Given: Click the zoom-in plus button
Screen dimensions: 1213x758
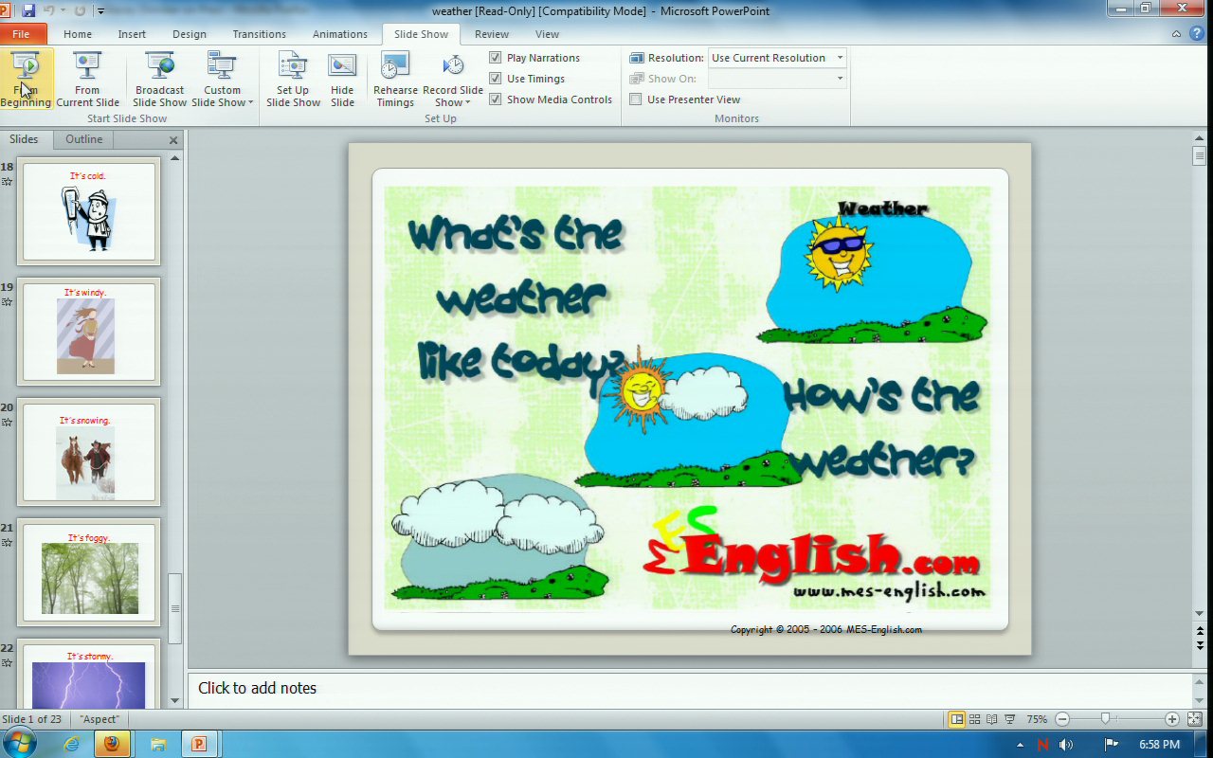Looking at the screenshot, I should click(1172, 719).
